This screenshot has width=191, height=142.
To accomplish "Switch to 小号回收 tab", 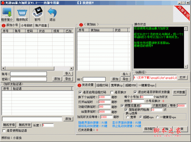I will coord(27,25).
